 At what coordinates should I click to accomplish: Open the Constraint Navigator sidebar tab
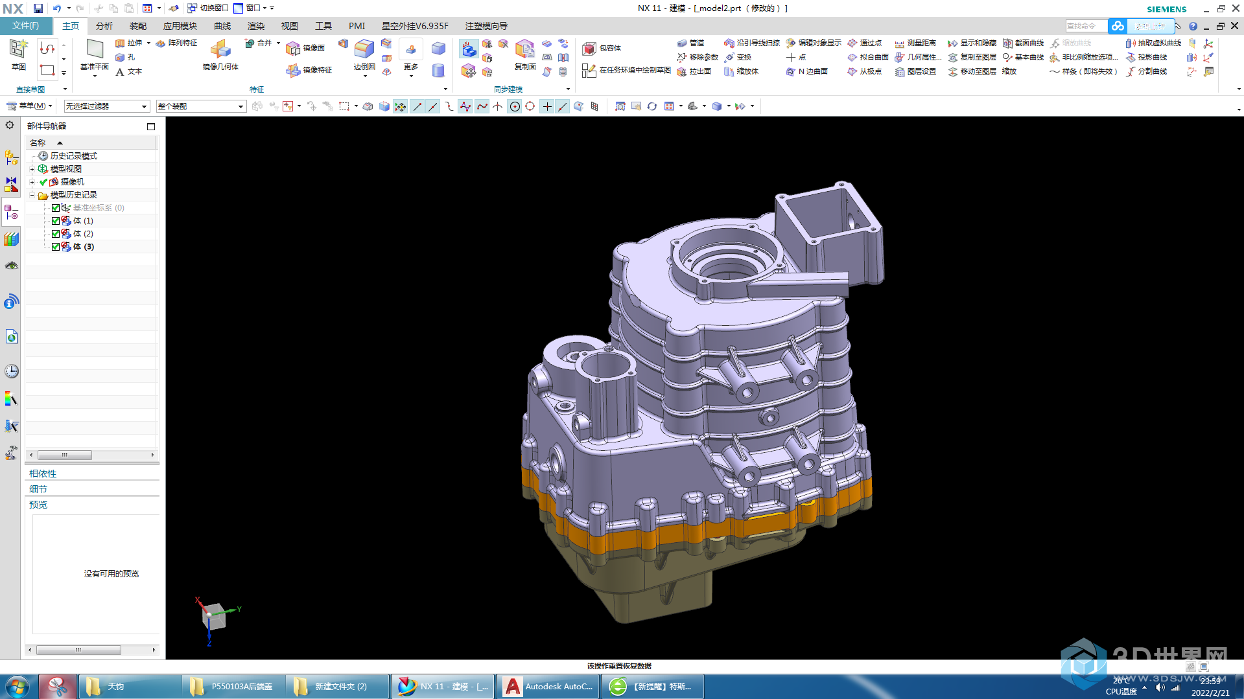11,185
